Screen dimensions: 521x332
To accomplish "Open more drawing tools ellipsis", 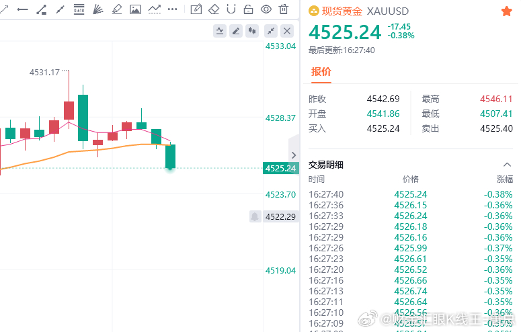I will coord(173,9).
